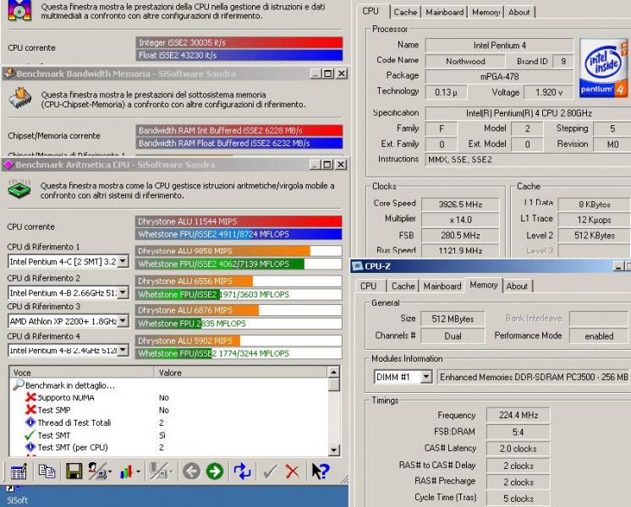Click the greyed-out module/computer toolbar icon
This screenshot has height=507, width=631.
pyautogui.click(x=158, y=472)
